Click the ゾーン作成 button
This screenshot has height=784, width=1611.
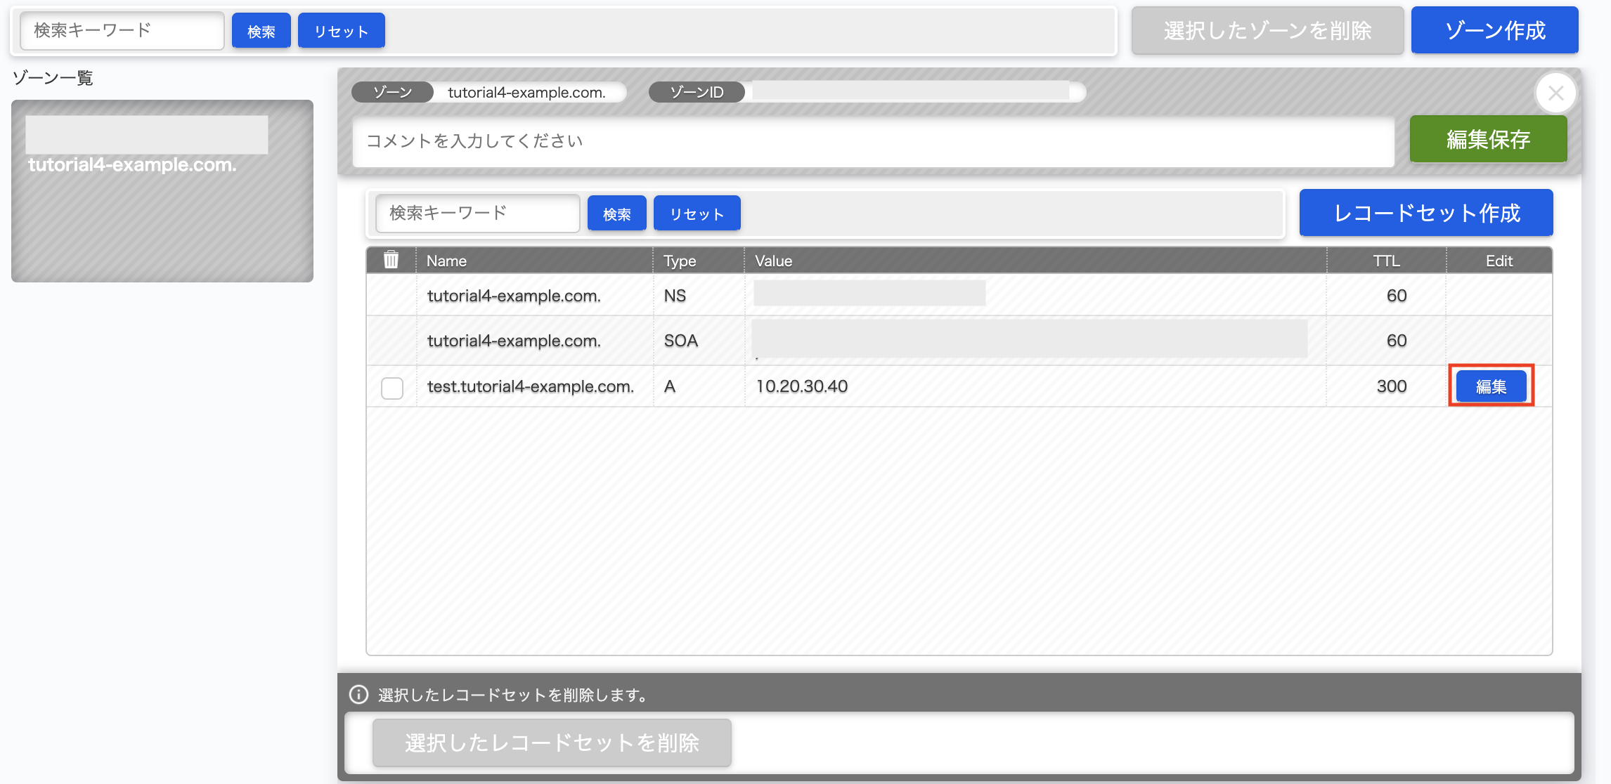1494,30
